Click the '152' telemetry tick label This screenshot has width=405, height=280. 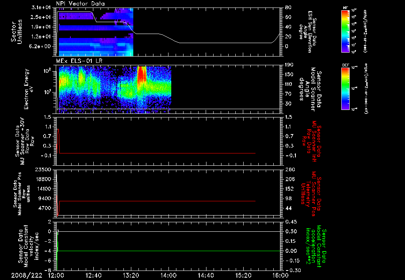click(x=290, y=189)
